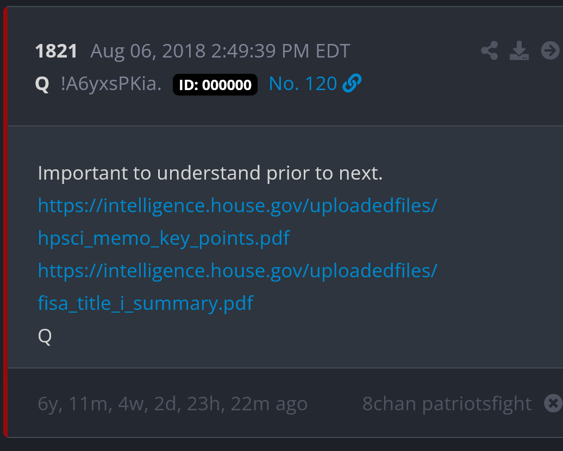Image resolution: width=563 pixels, height=451 pixels.
Task: Open the No. 120 post link
Action: point(303,84)
